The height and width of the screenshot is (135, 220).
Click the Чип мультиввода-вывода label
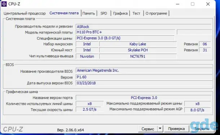tap(51, 56)
